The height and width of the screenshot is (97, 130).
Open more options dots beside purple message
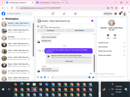37,51
